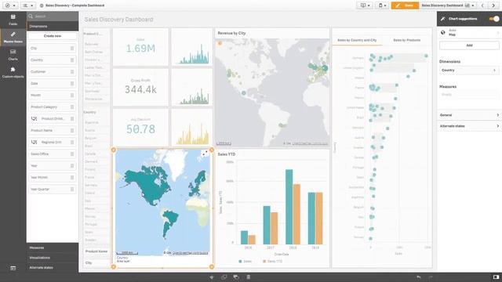Open the storytelling monitor dropdown

365,5
